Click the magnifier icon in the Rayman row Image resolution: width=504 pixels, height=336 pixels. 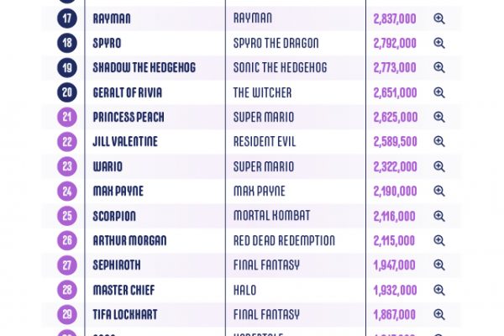[x=439, y=18]
